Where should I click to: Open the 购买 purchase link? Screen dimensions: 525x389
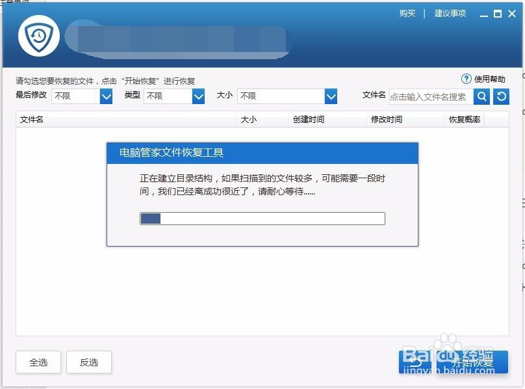click(407, 14)
